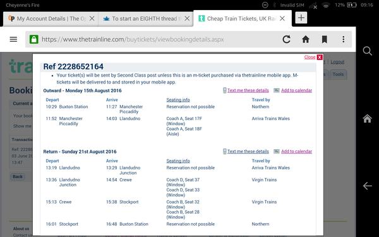Click Seating info header in Outward section
Viewport: 379px width, 237px height.
pyautogui.click(x=178, y=100)
